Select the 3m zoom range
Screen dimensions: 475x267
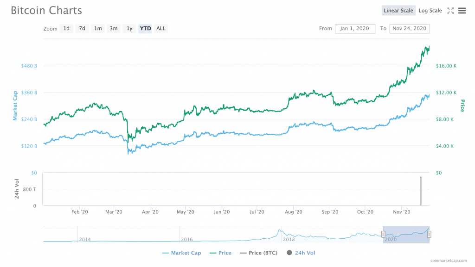pyautogui.click(x=114, y=29)
